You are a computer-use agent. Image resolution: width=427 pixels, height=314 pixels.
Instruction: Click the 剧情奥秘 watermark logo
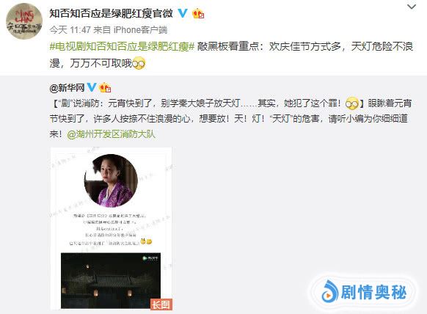pos(364,293)
